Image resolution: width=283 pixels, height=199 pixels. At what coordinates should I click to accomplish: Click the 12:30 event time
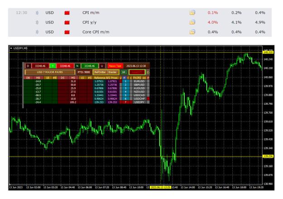(21, 13)
